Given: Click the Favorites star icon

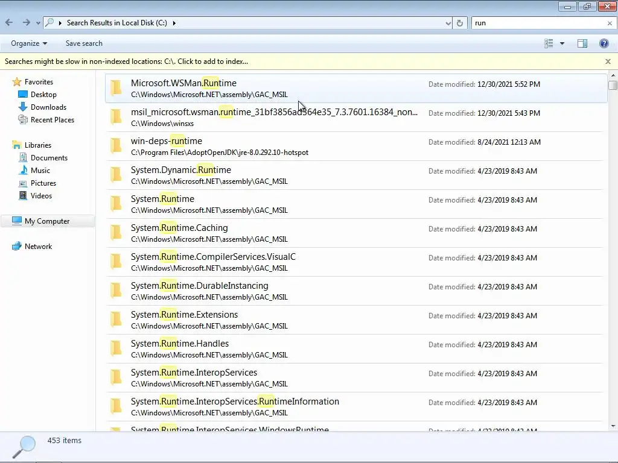Looking at the screenshot, I should click(16, 82).
